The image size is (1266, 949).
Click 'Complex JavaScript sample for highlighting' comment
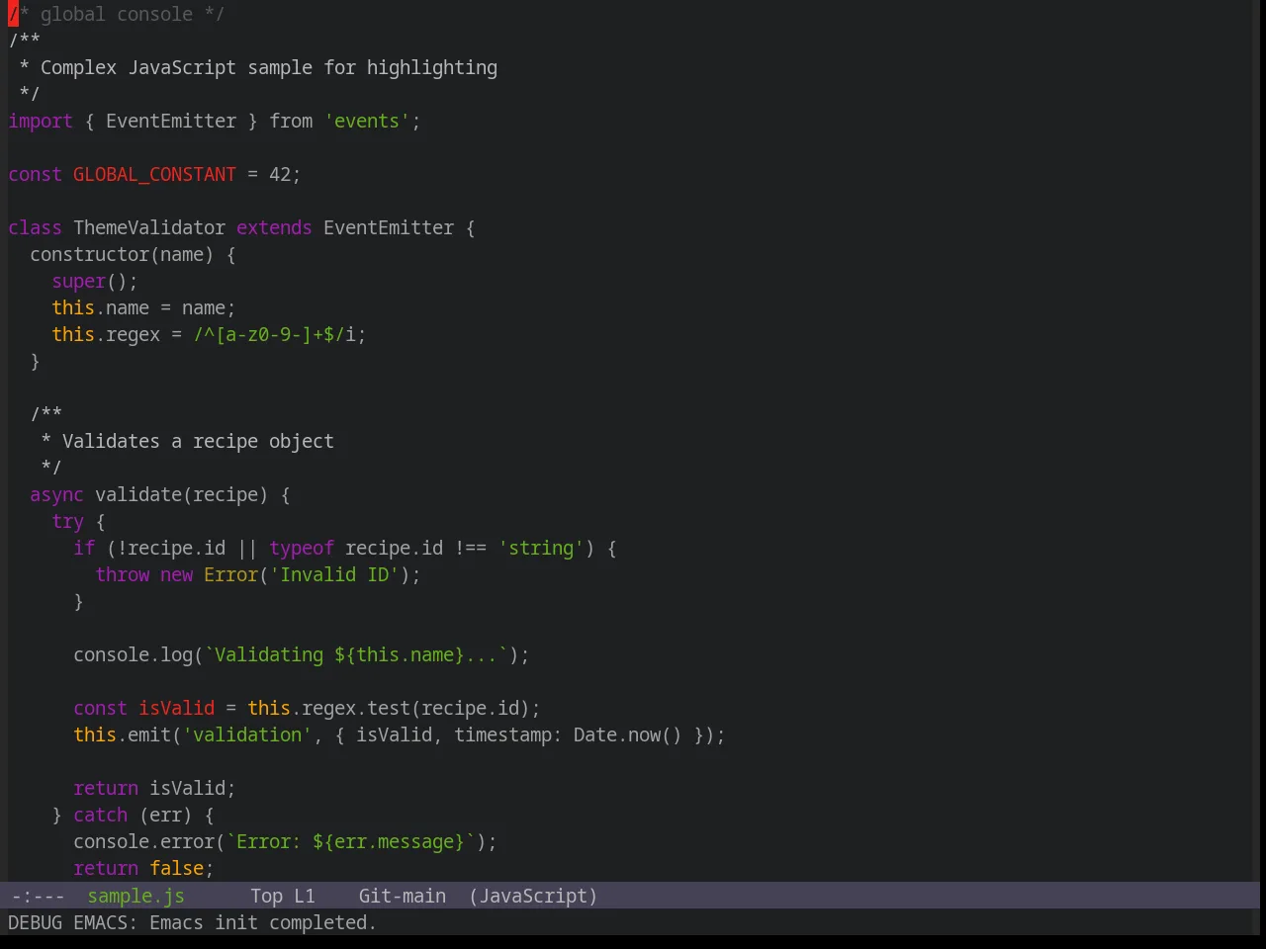click(269, 67)
